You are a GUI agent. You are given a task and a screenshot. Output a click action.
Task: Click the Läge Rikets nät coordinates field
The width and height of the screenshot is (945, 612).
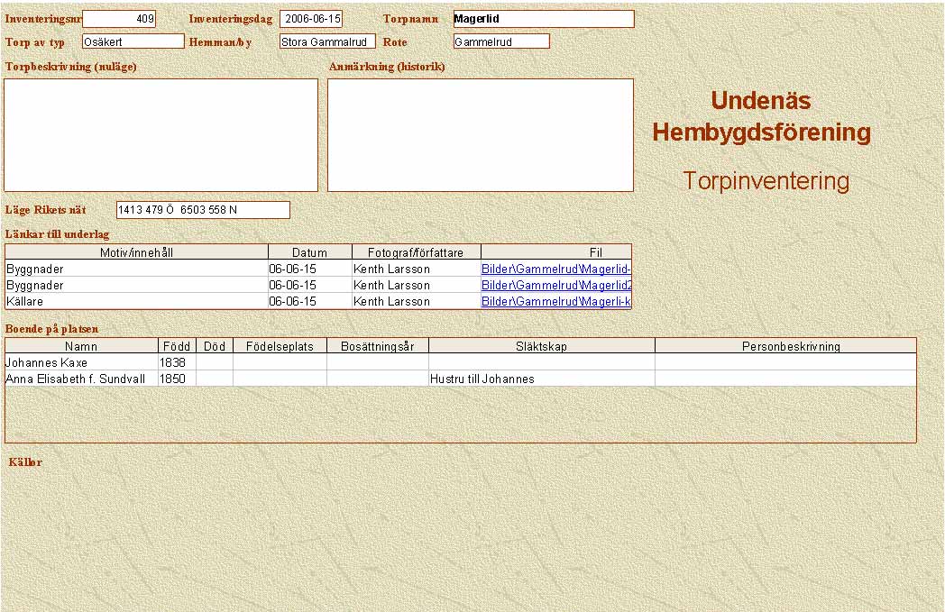click(x=203, y=210)
